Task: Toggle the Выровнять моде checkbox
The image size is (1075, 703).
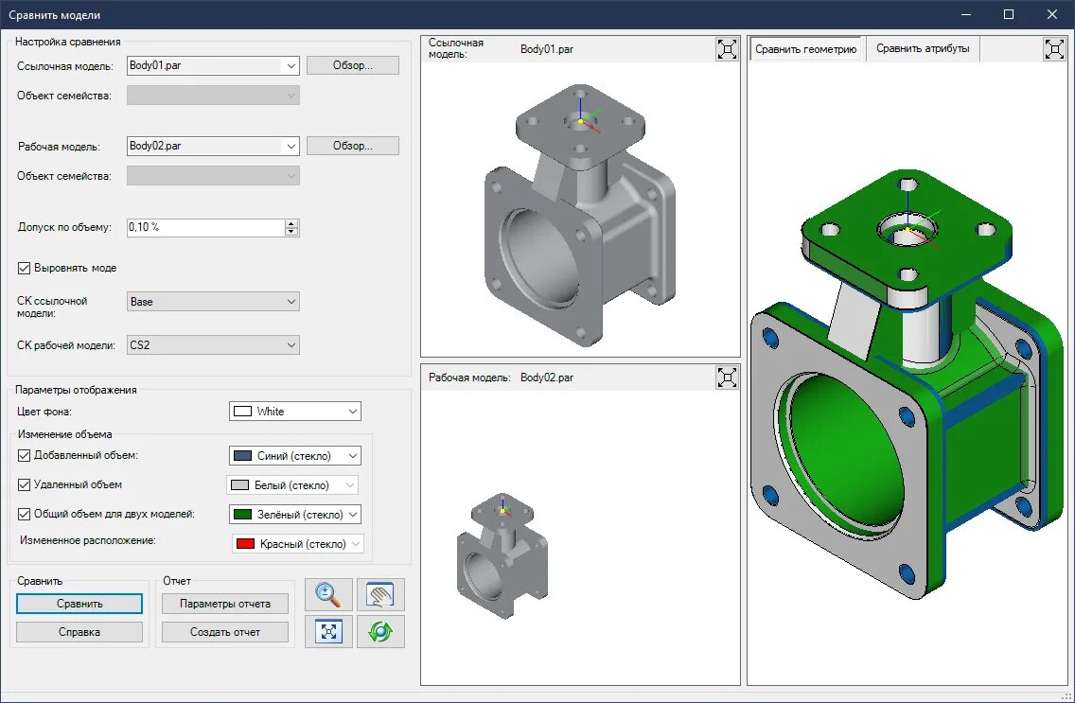Action: pos(24,268)
